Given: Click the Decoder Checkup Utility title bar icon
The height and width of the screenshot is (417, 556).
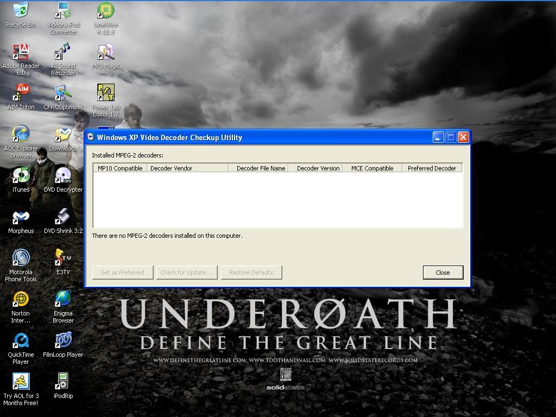Looking at the screenshot, I should click(x=91, y=137).
